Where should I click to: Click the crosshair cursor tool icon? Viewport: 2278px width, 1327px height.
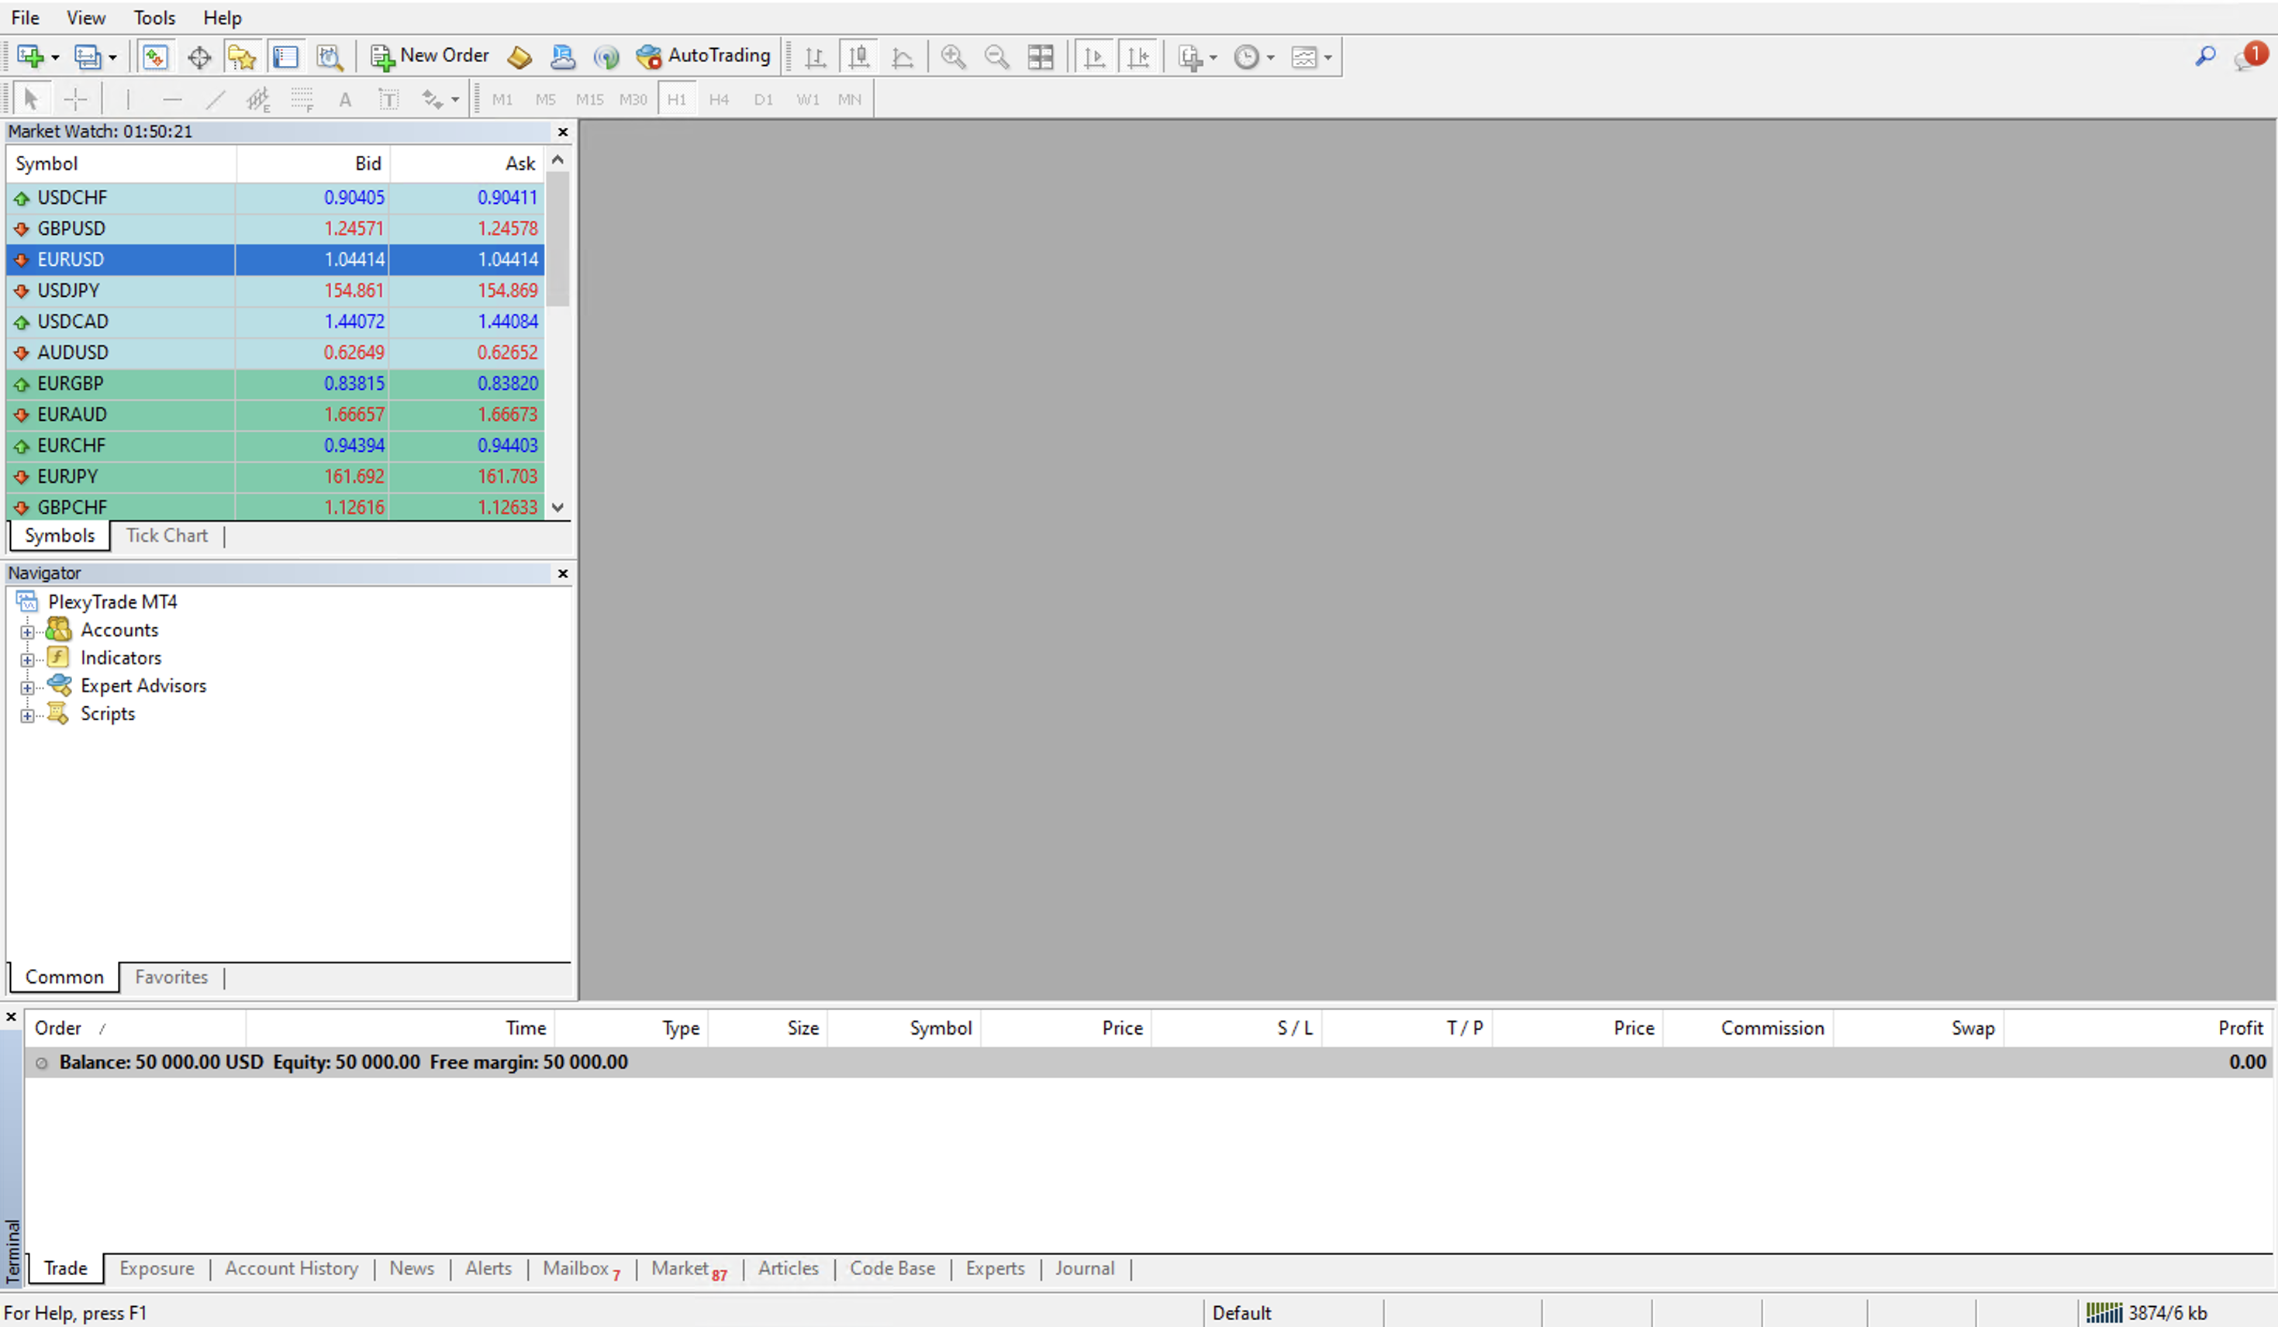point(74,99)
